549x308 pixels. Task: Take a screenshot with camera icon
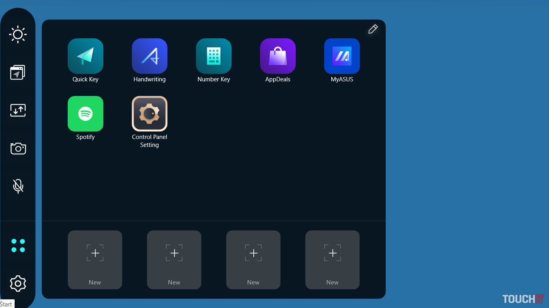(18, 148)
